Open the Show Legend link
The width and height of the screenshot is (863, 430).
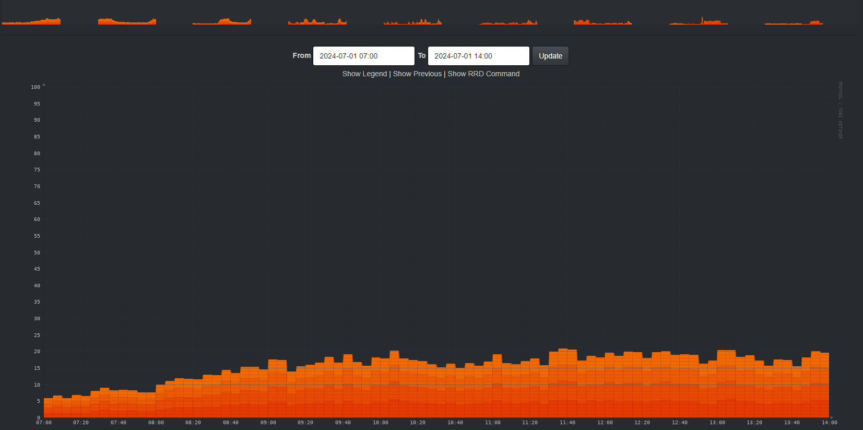364,74
